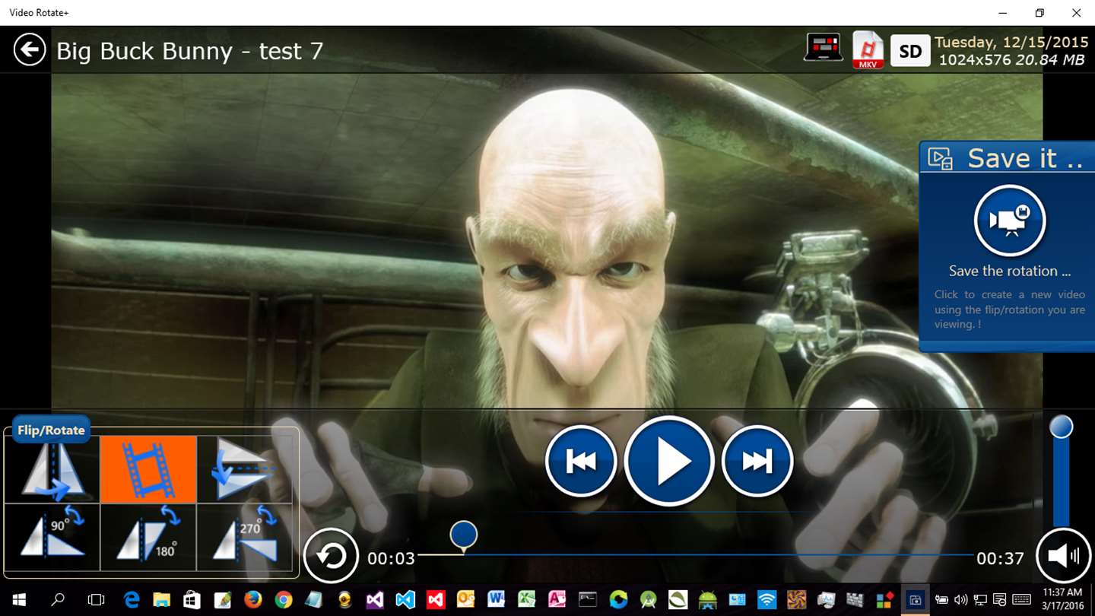Image resolution: width=1095 pixels, height=616 pixels.
Task: Open File Explorer from the taskbar
Action: [x=162, y=600]
